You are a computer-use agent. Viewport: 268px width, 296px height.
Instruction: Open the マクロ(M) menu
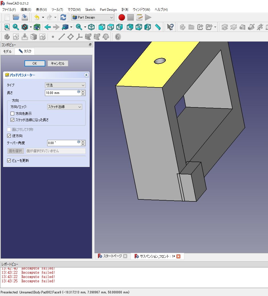point(74,9)
